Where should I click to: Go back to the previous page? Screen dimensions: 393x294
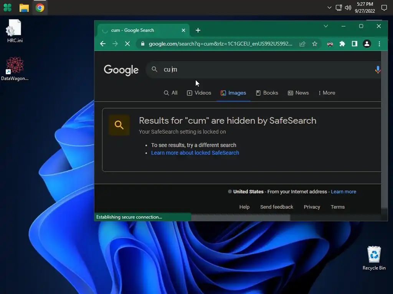(103, 44)
